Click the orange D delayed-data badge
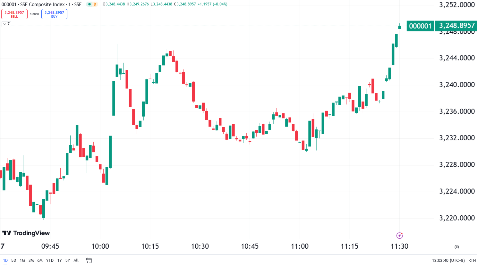Image resolution: width=477 pixels, height=265 pixels. point(95,4)
